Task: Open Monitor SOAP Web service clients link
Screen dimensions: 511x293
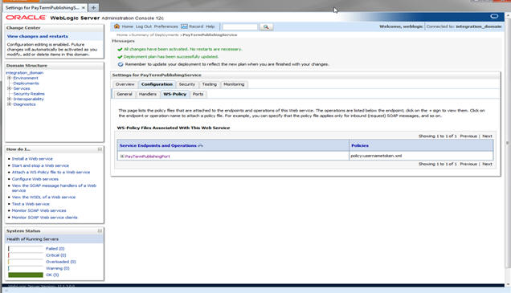Action: 45,218
